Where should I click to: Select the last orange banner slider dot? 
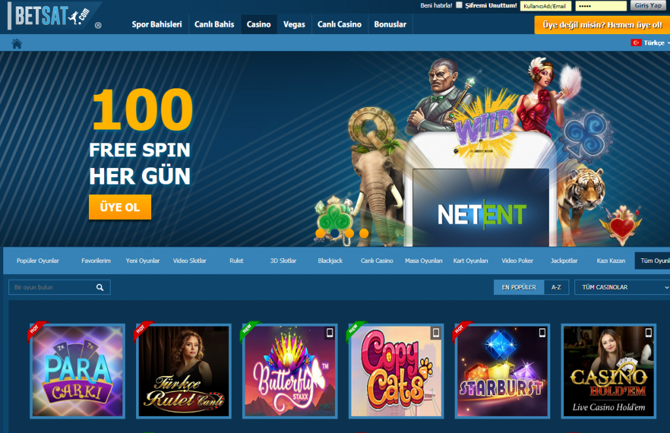coord(364,233)
